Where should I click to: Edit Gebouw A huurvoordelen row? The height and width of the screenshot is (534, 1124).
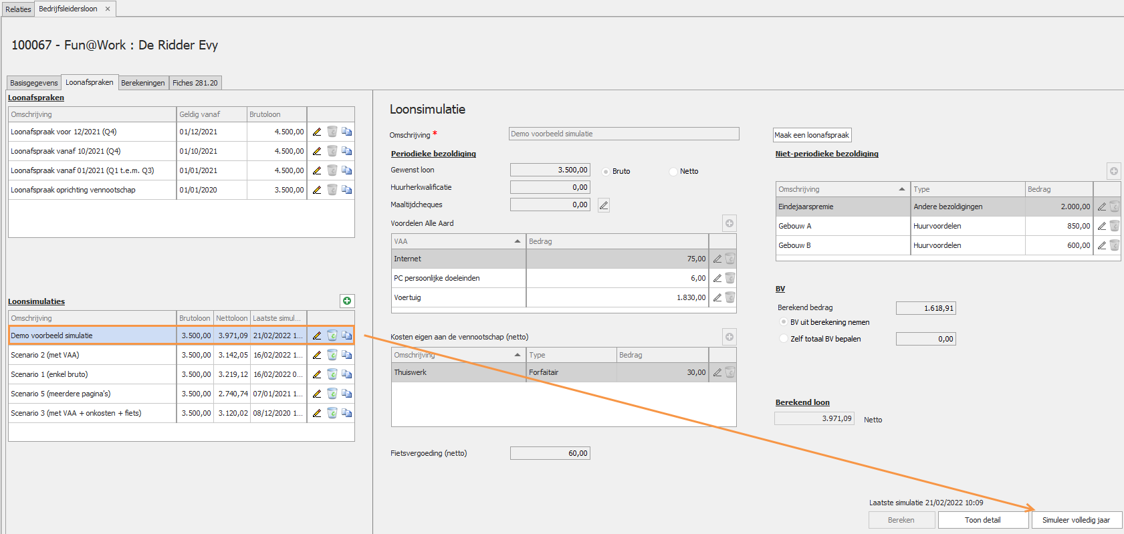[1101, 226]
